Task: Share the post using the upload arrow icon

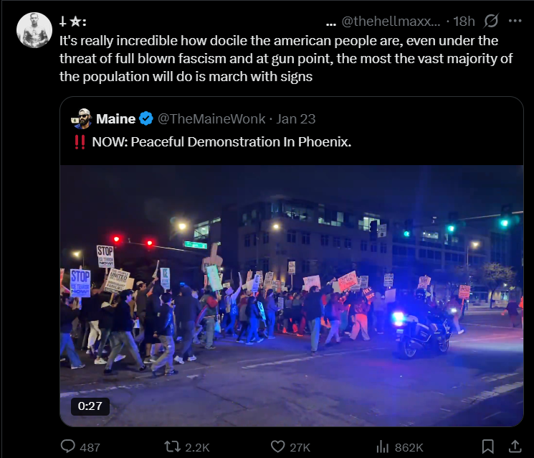Action: [515, 447]
